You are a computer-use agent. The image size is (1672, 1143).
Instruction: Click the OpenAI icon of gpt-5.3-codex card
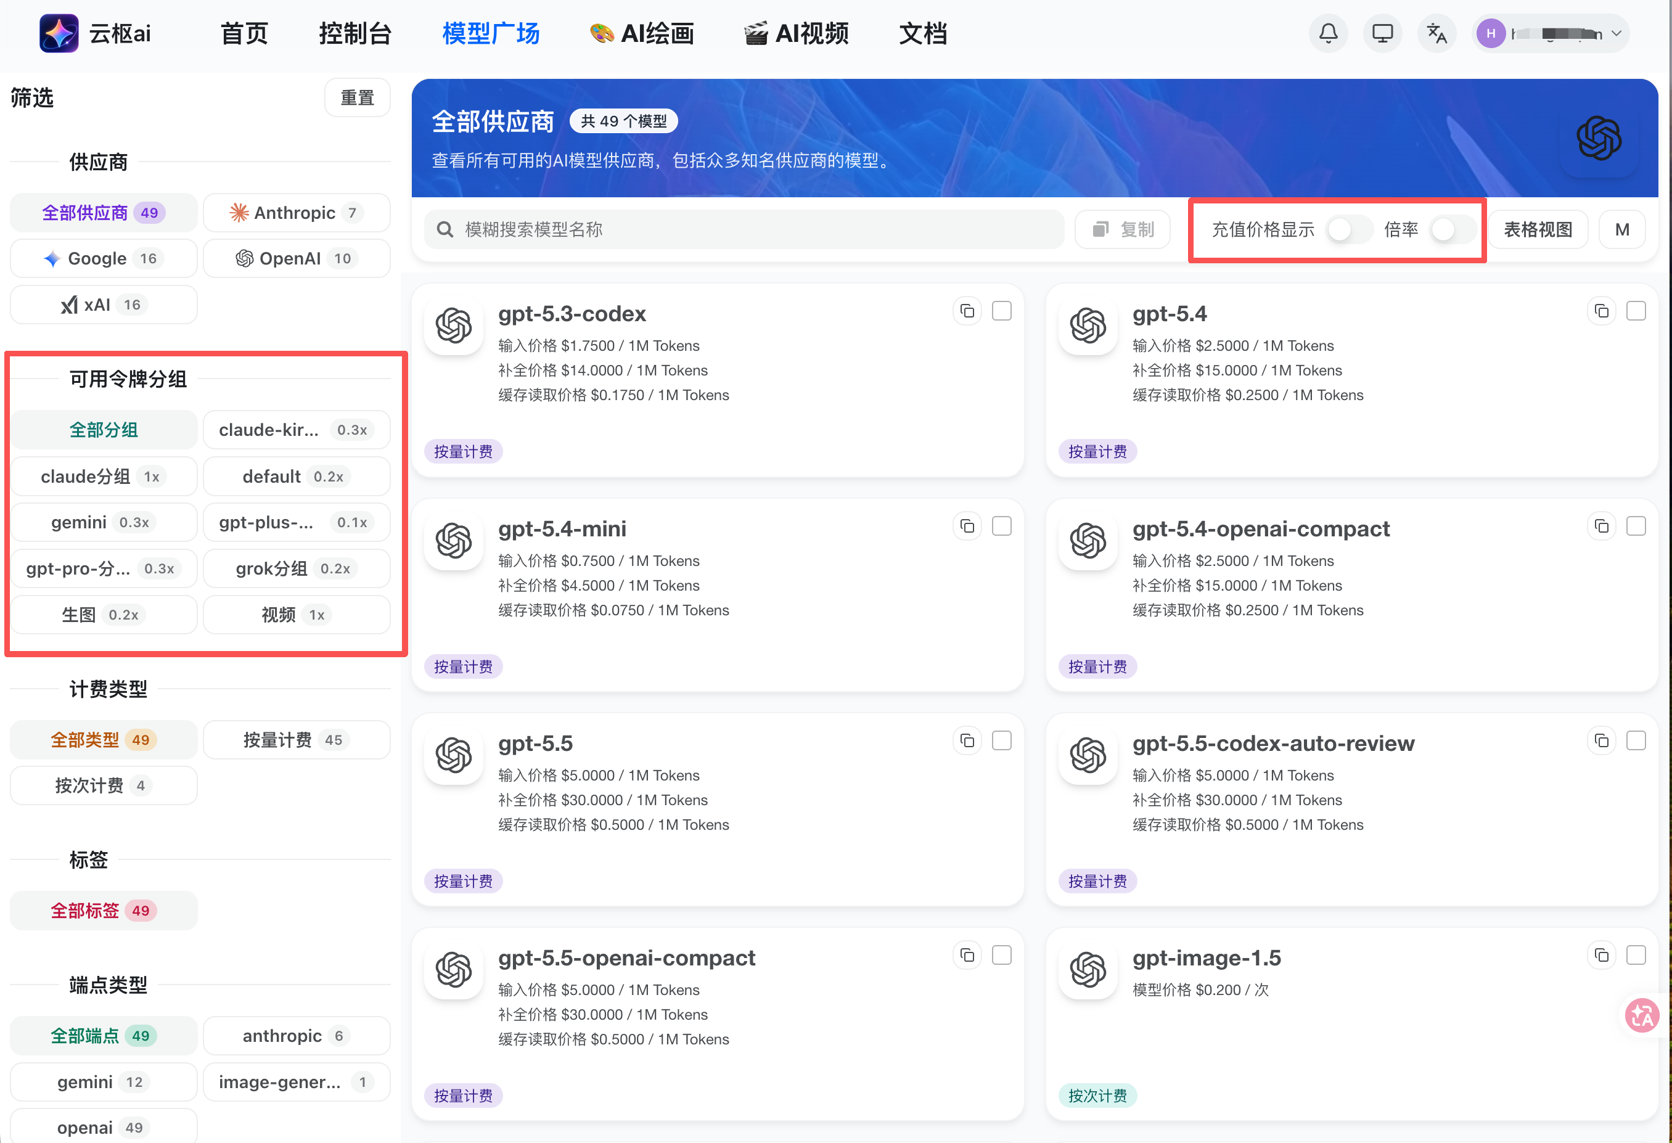pyautogui.click(x=454, y=325)
